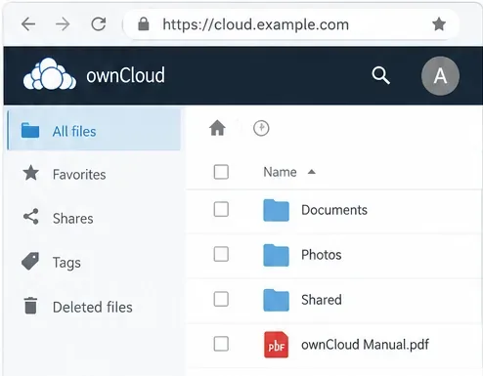Viewport: 483px width, 376px height.
Task: Click the Shared folder icon
Action: [276, 300]
